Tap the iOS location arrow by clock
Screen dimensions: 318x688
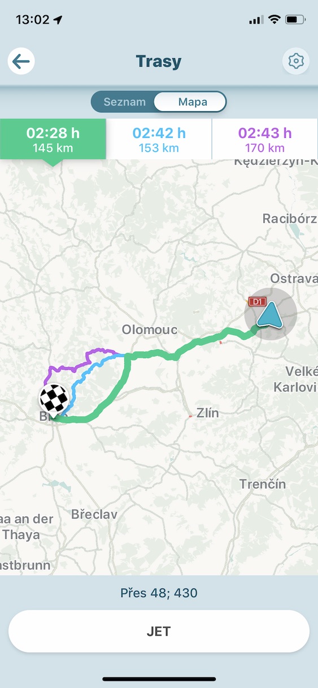click(x=58, y=20)
